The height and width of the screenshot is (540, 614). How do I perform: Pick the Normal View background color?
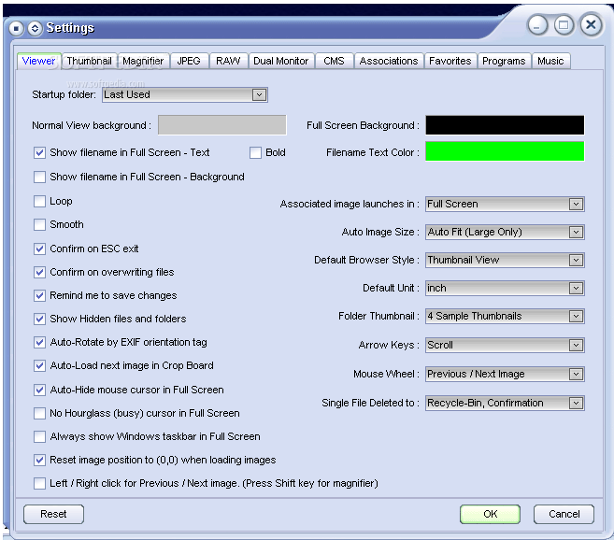coord(222,125)
